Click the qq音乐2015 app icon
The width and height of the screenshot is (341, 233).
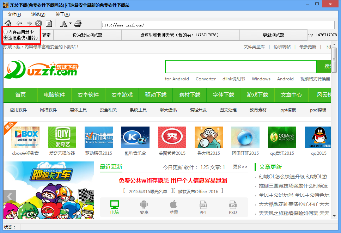[282, 137]
